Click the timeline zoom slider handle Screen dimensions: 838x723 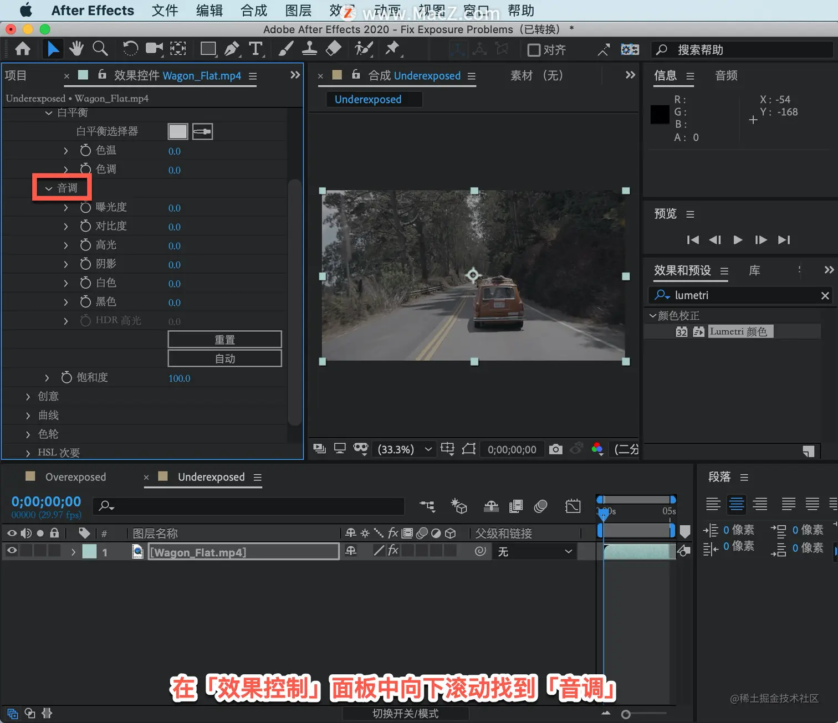tap(626, 714)
